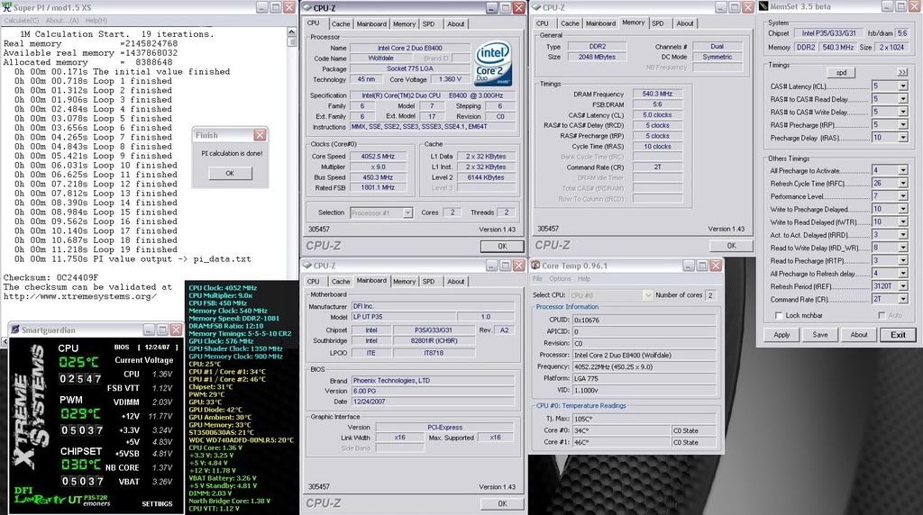Click the Core Speed value 4052.5 MHz
Screen dimensions: 923x515
click(x=378, y=157)
